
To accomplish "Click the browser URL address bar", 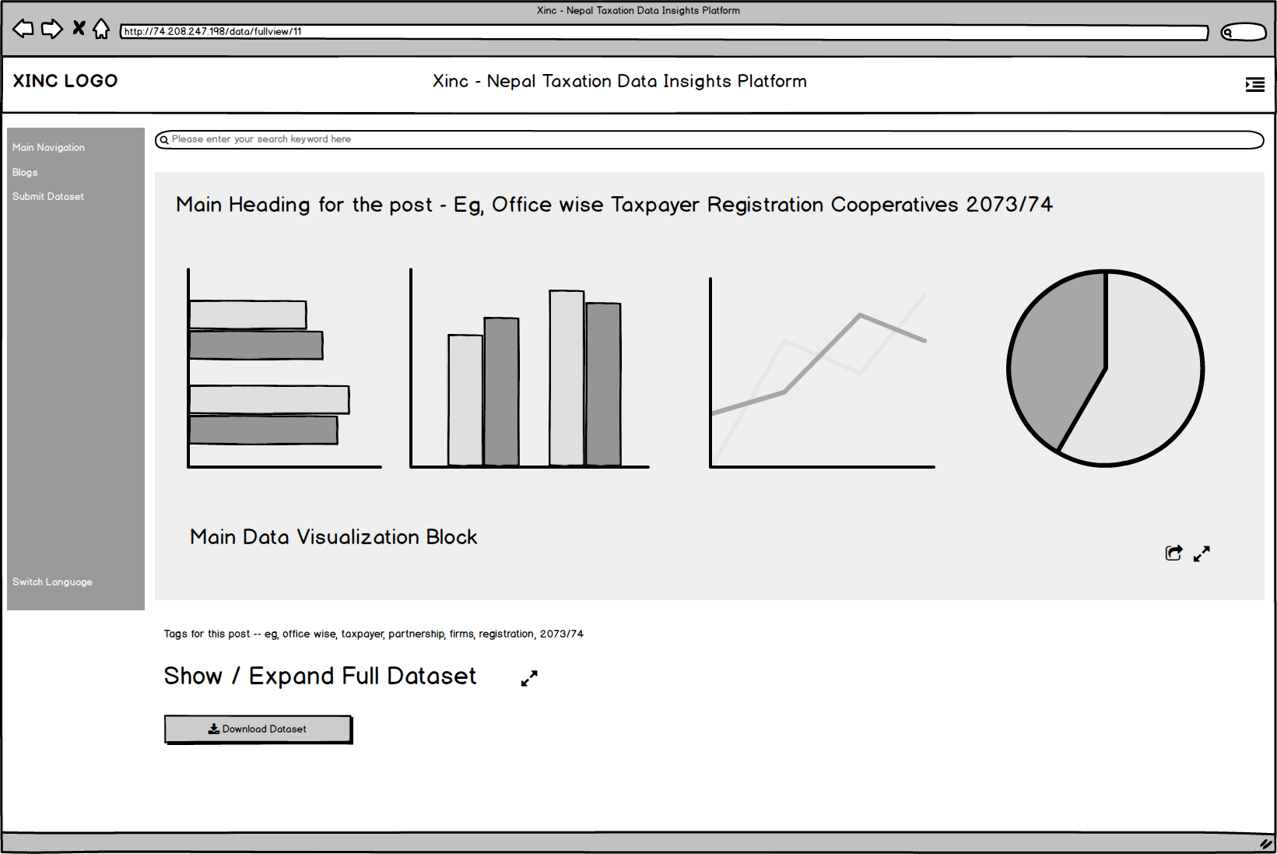I will (x=663, y=32).
